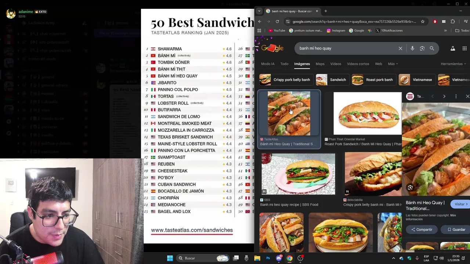This screenshot has height=264, width=470.
Task: Click the Google doodle logo
Action: 272,48
